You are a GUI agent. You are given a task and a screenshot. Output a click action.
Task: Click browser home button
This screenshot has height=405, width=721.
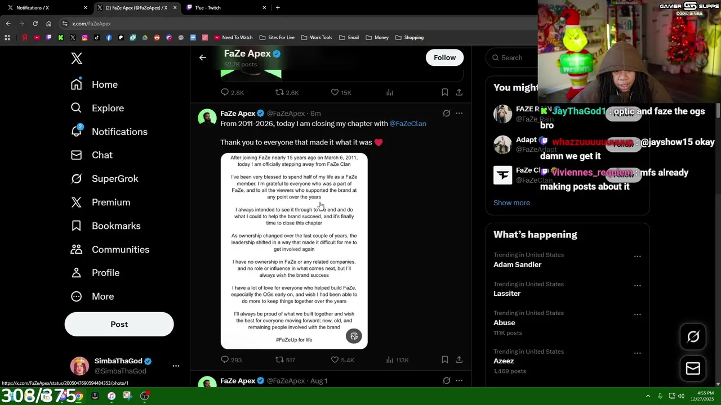tap(48, 24)
